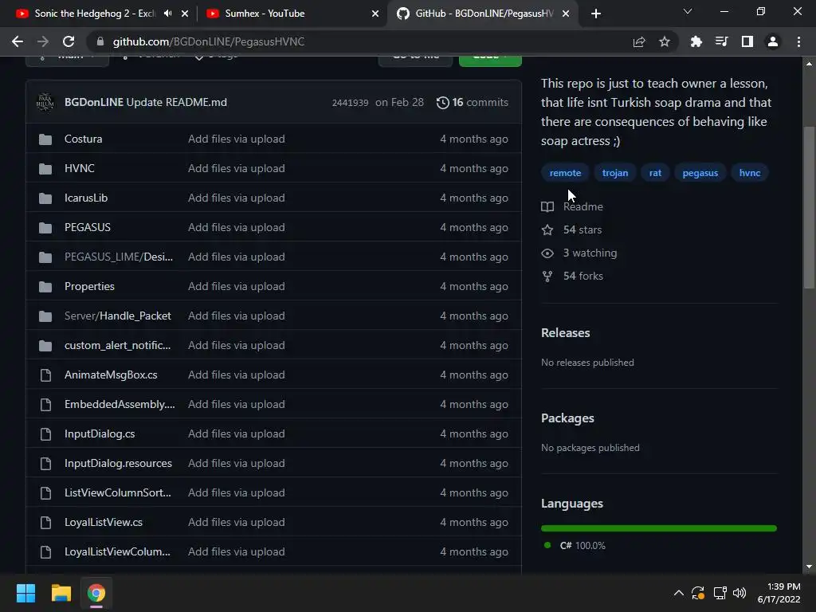The height and width of the screenshot is (612, 816).
Task: Click the PEGASUS folder icon
Action: (45, 227)
